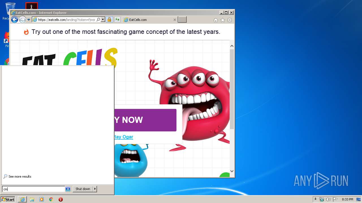
Task: Open a new blank tab
Action: click(182, 19)
